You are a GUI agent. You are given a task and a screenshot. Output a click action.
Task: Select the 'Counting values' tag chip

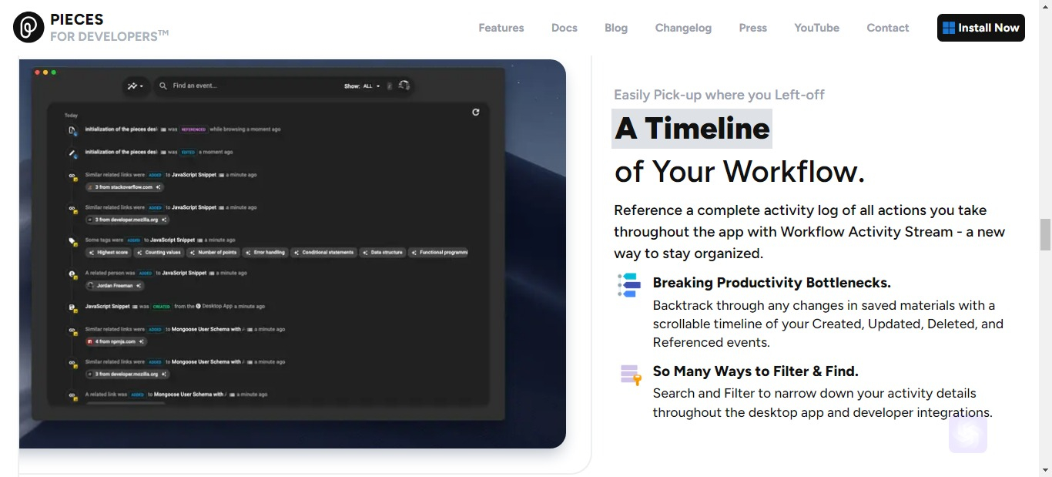point(159,253)
